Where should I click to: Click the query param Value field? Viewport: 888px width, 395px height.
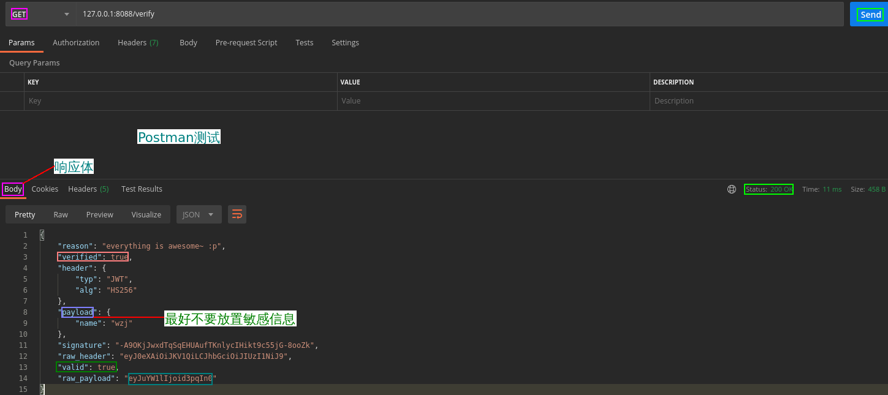493,101
